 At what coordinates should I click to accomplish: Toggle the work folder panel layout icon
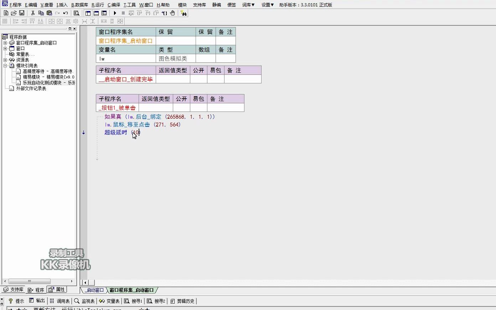[88, 13]
